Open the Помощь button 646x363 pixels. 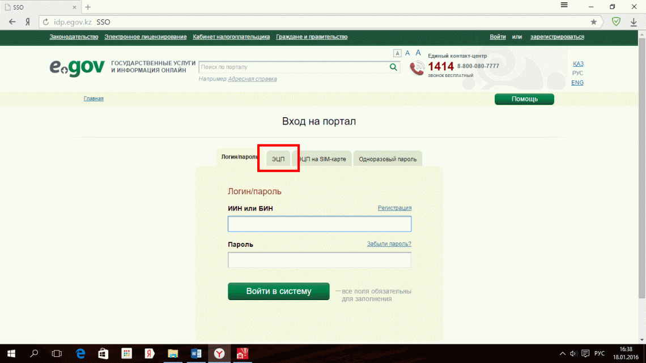click(524, 99)
